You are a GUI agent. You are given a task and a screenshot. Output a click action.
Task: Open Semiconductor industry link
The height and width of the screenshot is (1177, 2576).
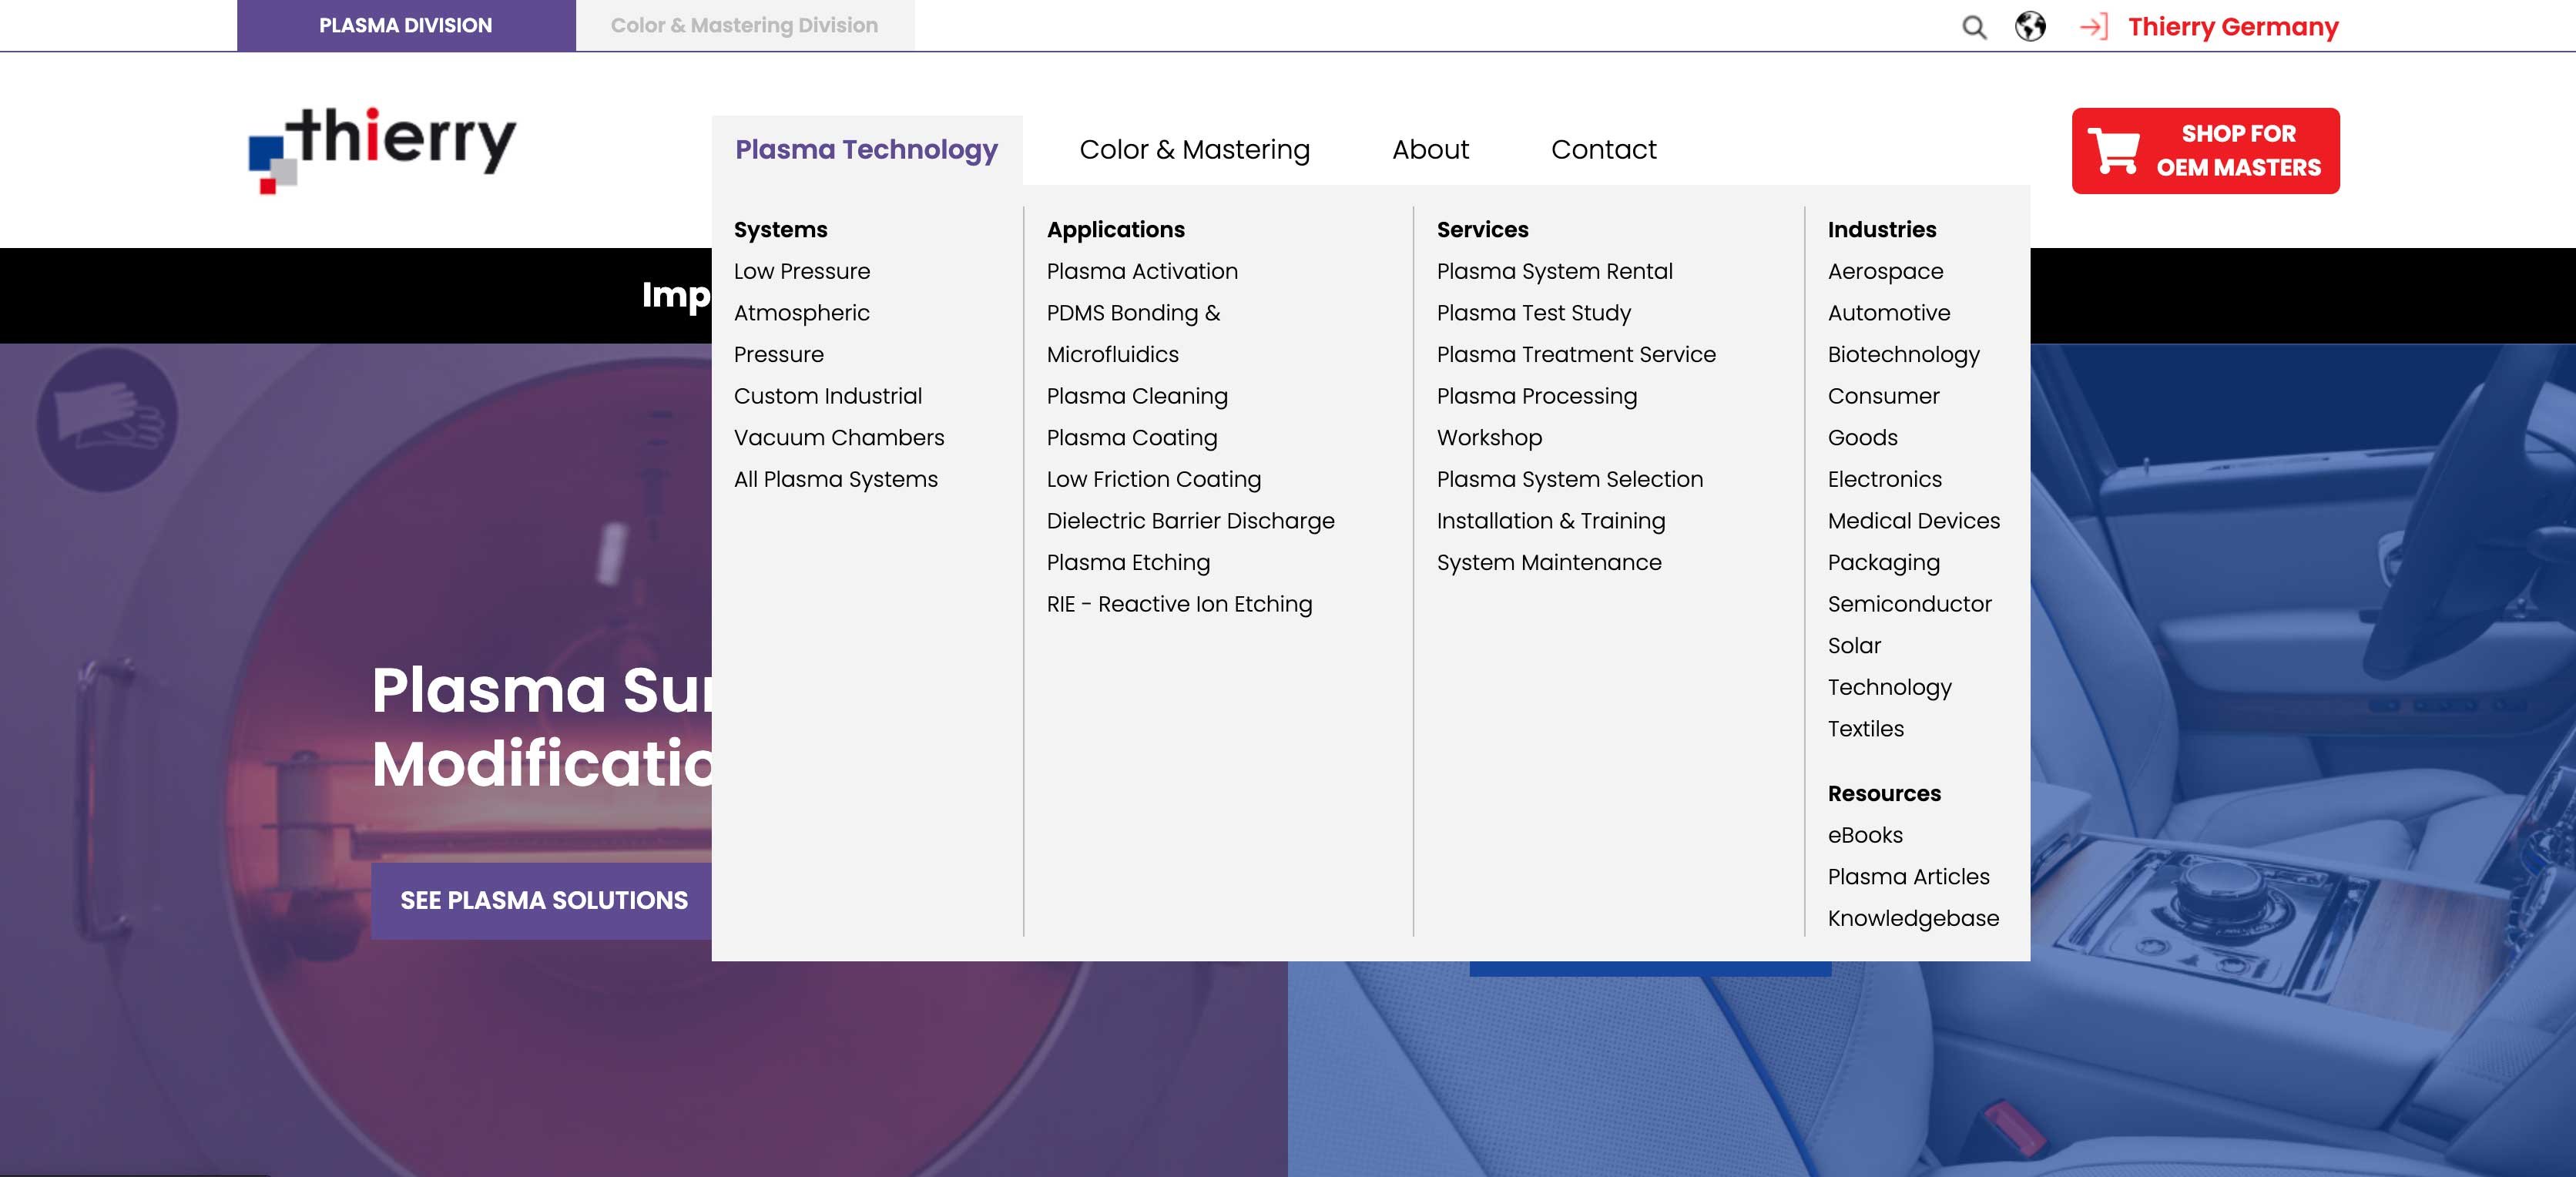click(x=1909, y=604)
